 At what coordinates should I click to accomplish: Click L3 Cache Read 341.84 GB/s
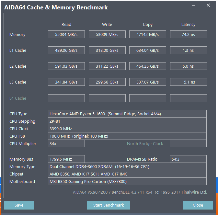(x=66, y=82)
